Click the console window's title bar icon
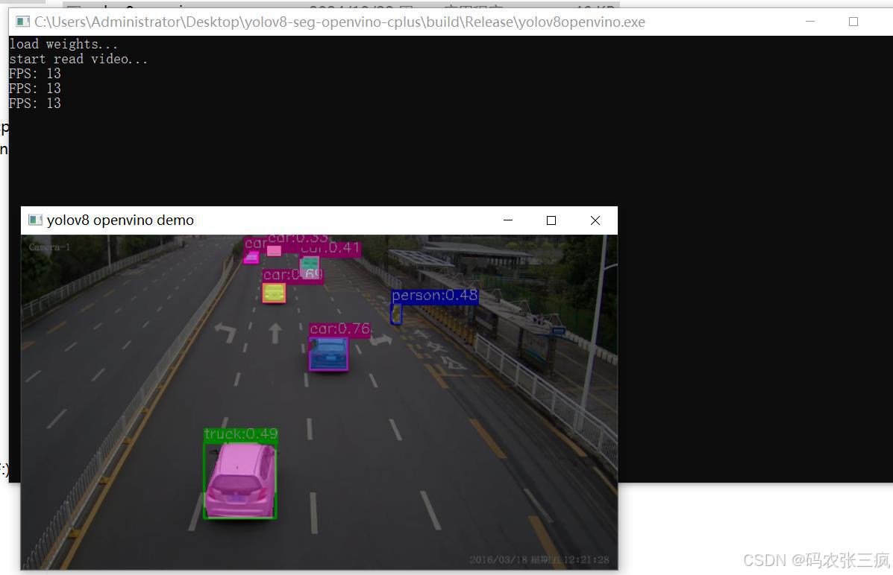The height and width of the screenshot is (575, 893). [23, 22]
